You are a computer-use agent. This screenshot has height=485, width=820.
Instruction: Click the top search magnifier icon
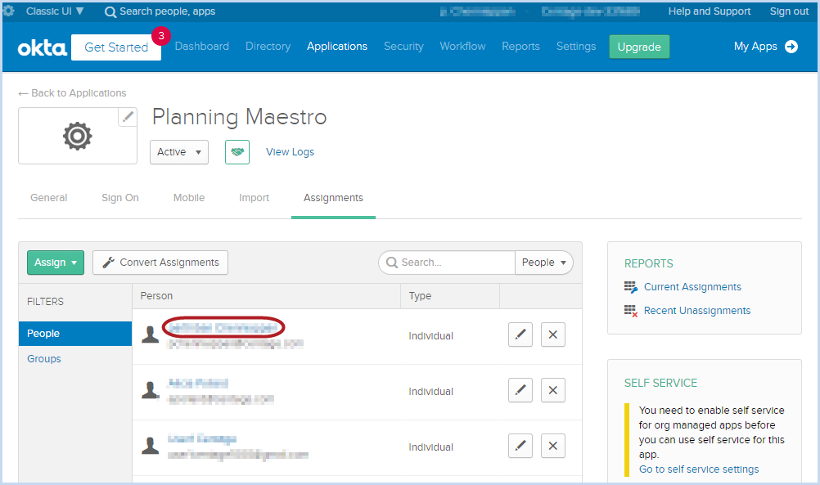point(110,12)
